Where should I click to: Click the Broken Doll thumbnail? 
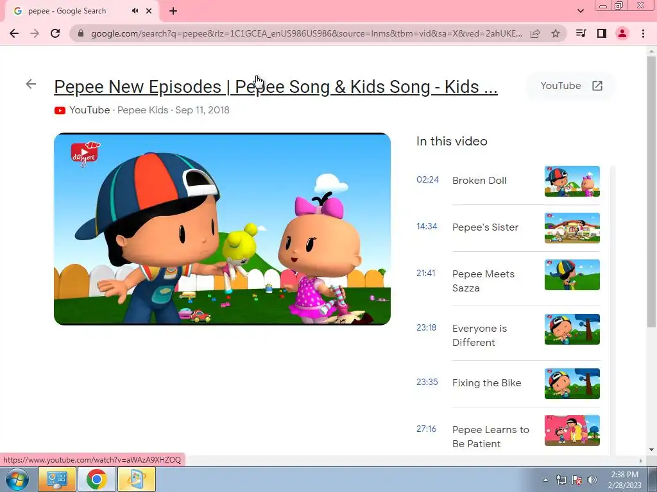(572, 181)
